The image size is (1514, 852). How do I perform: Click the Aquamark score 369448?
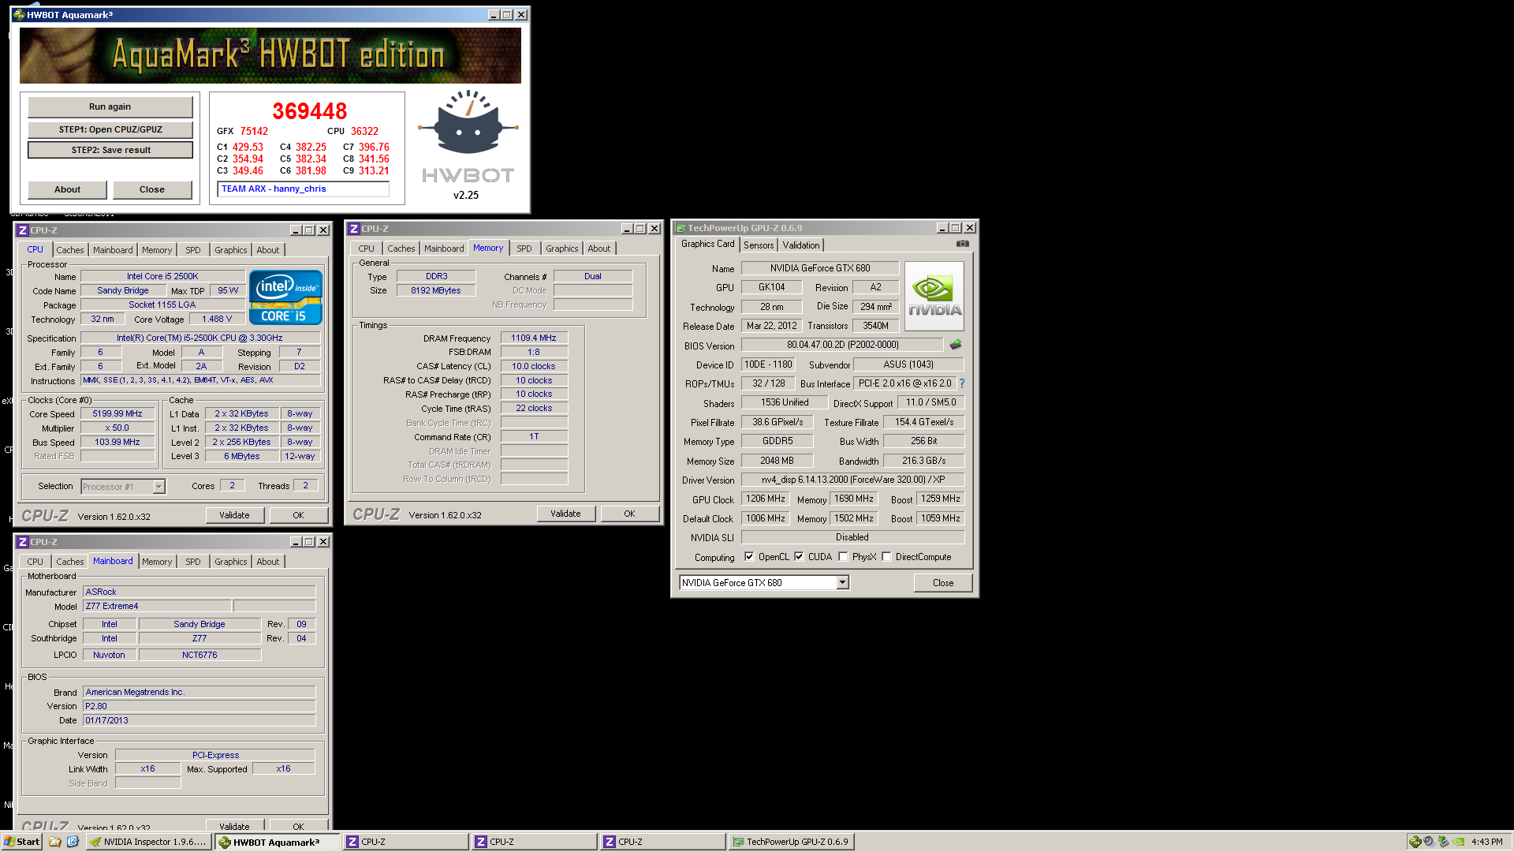pyautogui.click(x=309, y=111)
